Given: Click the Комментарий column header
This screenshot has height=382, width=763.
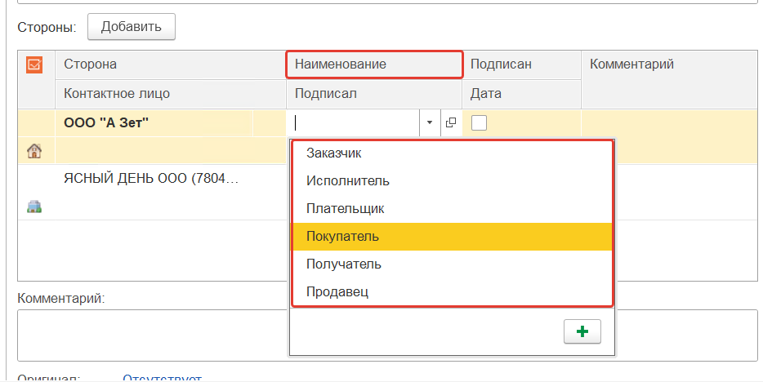Looking at the screenshot, I should pyautogui.click(x=631, y=64).
